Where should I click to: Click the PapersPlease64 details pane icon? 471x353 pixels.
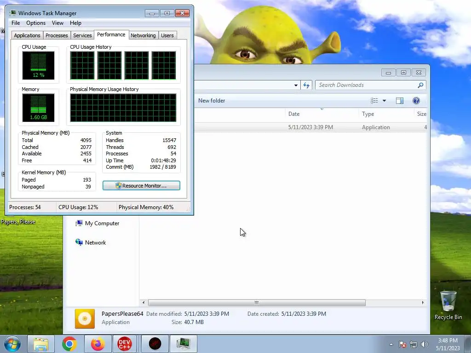pos(85,319)
